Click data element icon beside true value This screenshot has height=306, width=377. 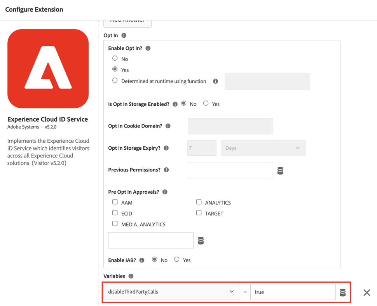[342, 292]
